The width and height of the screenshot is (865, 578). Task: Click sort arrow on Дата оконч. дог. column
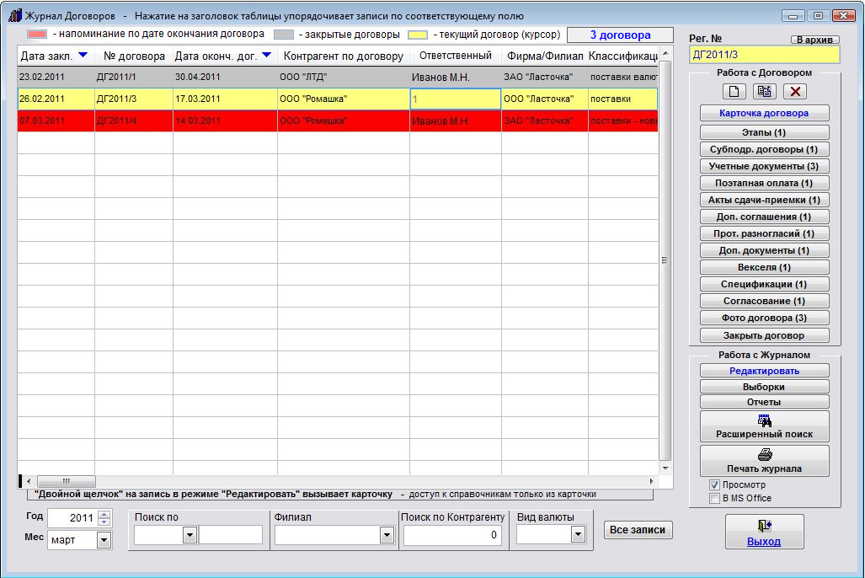click(x=266, y=56)
